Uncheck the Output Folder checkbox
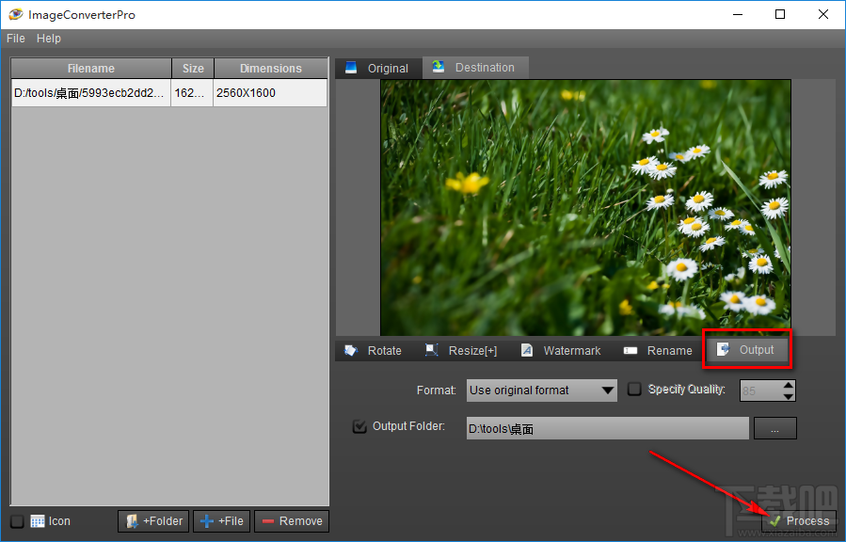Screen dimensions: 846x542 359,426
